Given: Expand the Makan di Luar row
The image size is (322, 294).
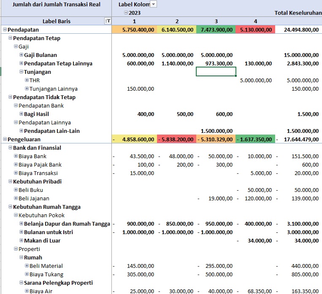Looking at the screenshot, I should (x=21, y=240).
